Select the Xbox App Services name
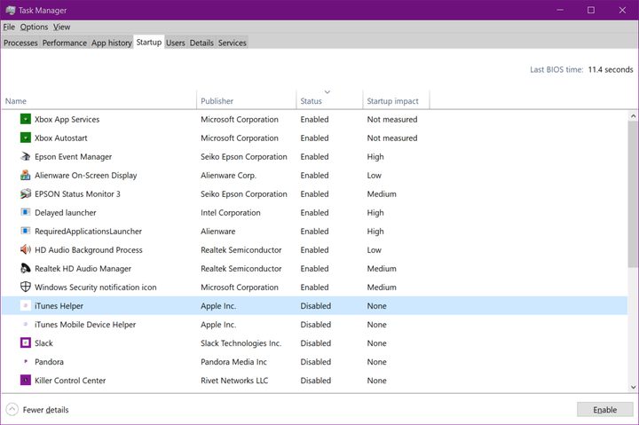Screen dimensions: 639x425 point(67,120)
